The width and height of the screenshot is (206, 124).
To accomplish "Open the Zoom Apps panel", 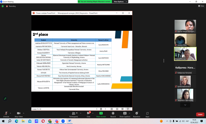I will coord(147,114).
